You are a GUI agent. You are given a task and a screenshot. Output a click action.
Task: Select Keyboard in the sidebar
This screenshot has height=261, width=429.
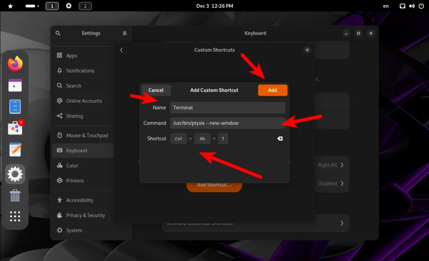tap(83, 151)
